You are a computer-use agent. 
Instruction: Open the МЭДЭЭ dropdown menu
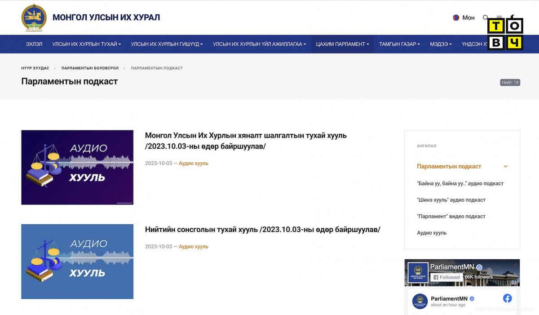441,44
